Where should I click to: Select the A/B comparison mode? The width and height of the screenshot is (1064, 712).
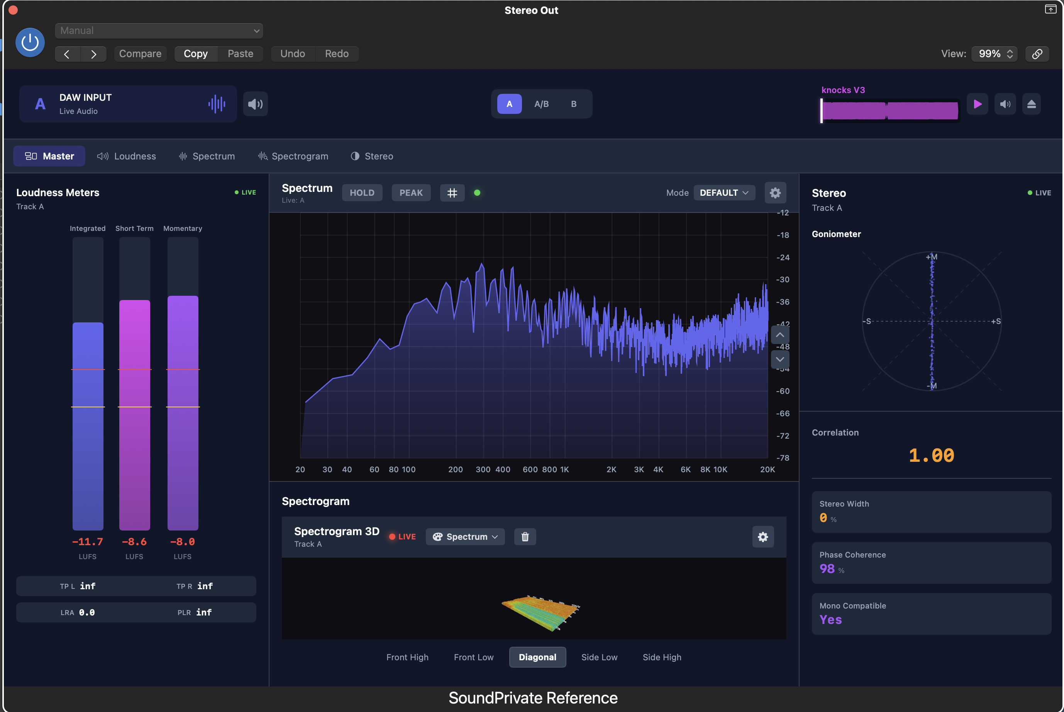pos(541,104)
